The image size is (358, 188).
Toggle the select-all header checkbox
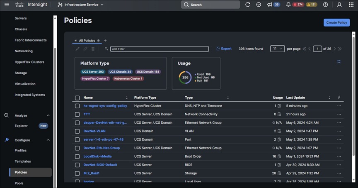pos(77,98)
